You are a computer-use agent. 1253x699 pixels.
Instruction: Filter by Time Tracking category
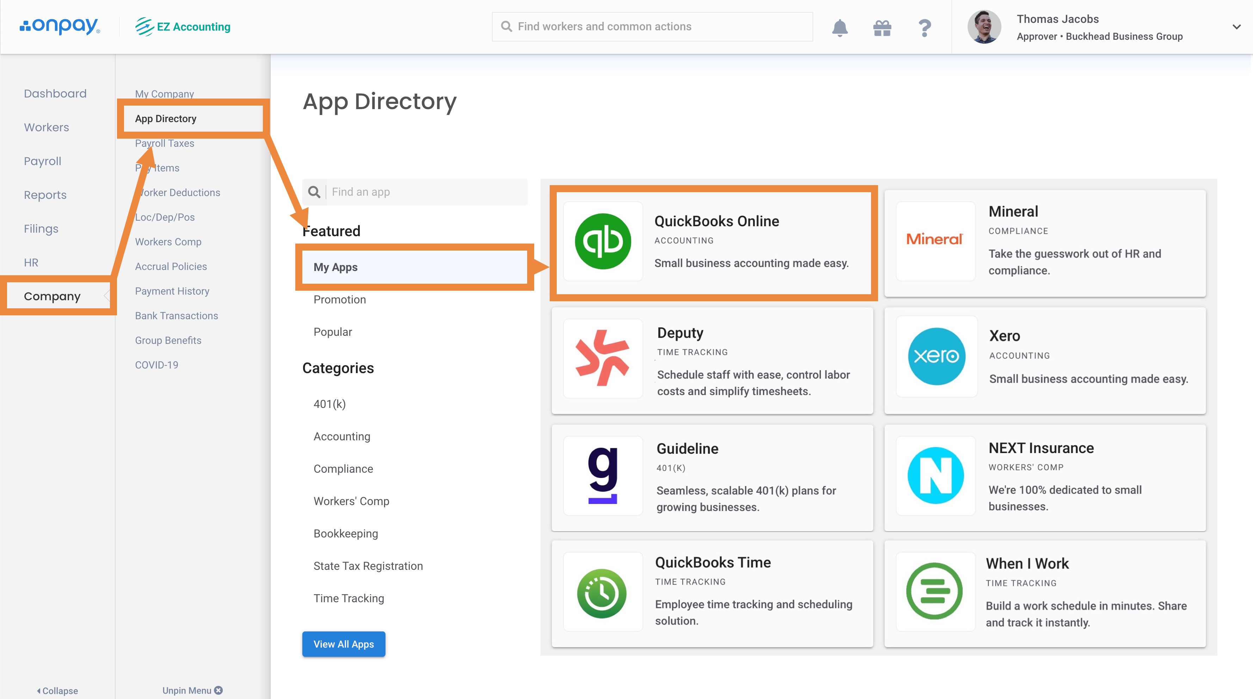349,598
